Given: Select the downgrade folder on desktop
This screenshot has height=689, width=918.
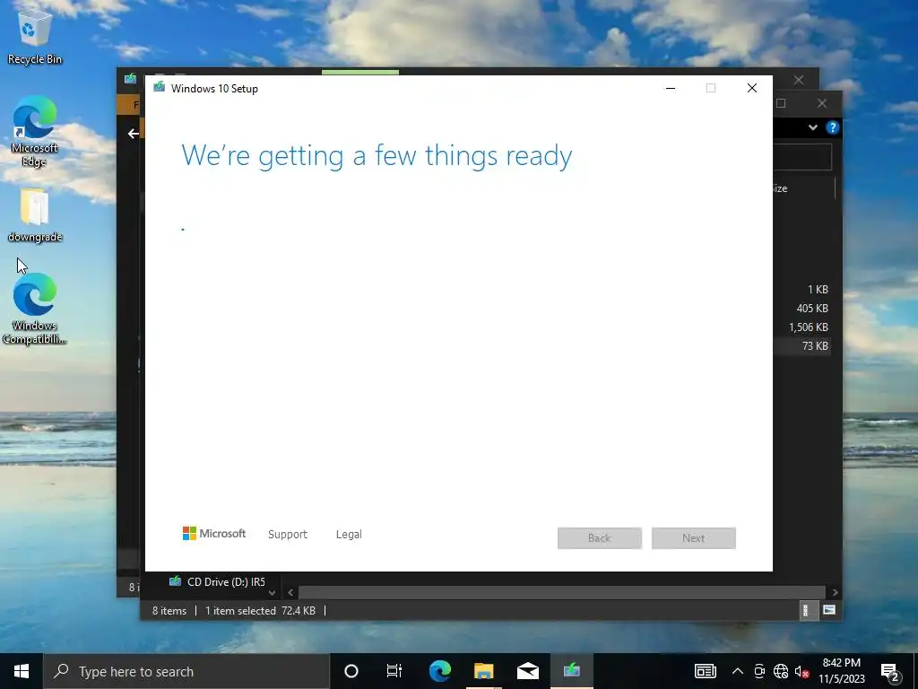Looking at the screenshot, I should pyautogui.click(x=35, y=215).
